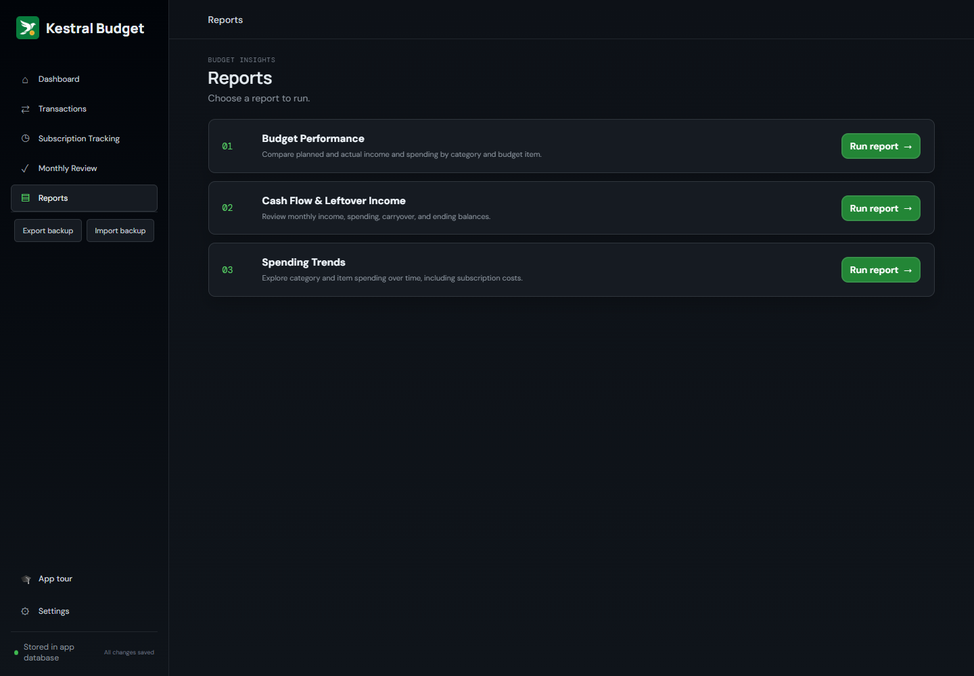Go to Transactions in the sidebar

click(x=84, y=109)
